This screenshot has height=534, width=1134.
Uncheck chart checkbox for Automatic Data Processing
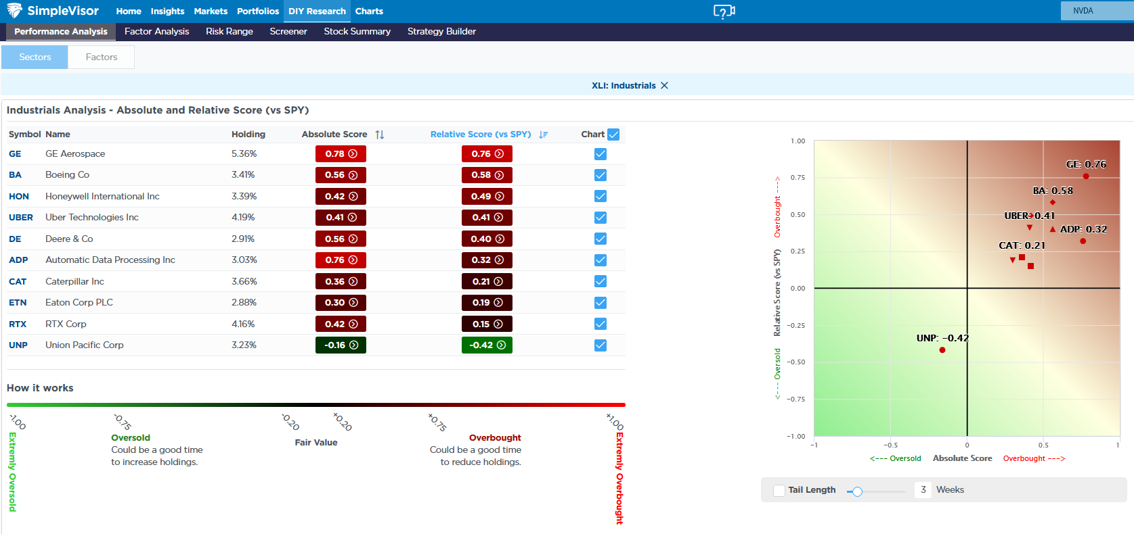coord(601,260)
